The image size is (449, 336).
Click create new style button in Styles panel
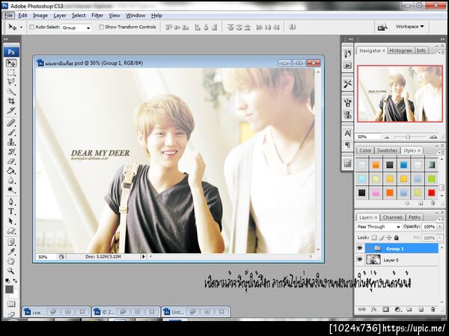pos(421,203)
